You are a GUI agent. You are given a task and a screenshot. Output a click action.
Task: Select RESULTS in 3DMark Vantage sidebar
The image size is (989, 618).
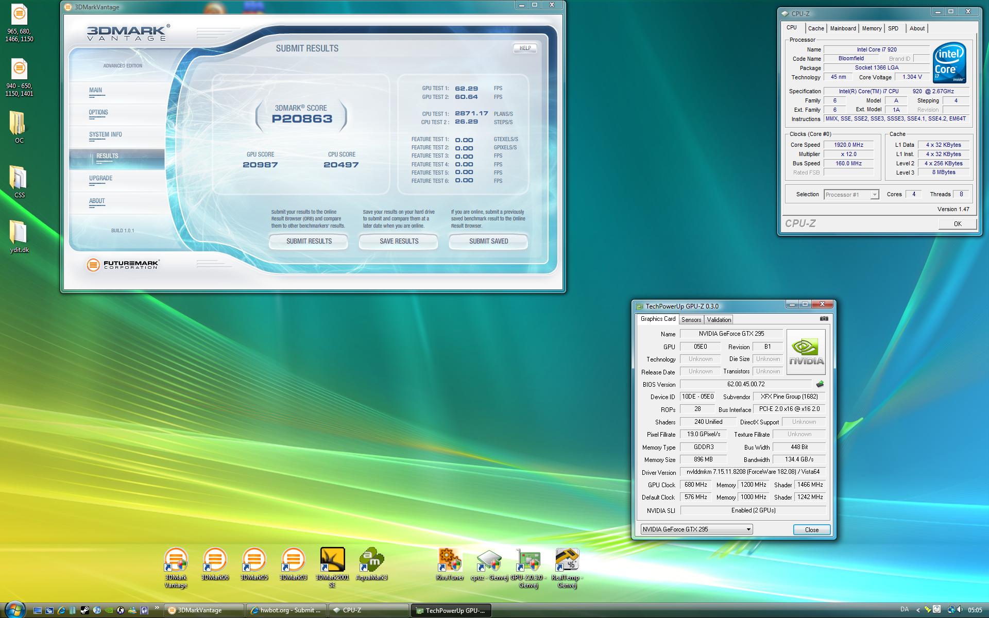tap(117, 159)
